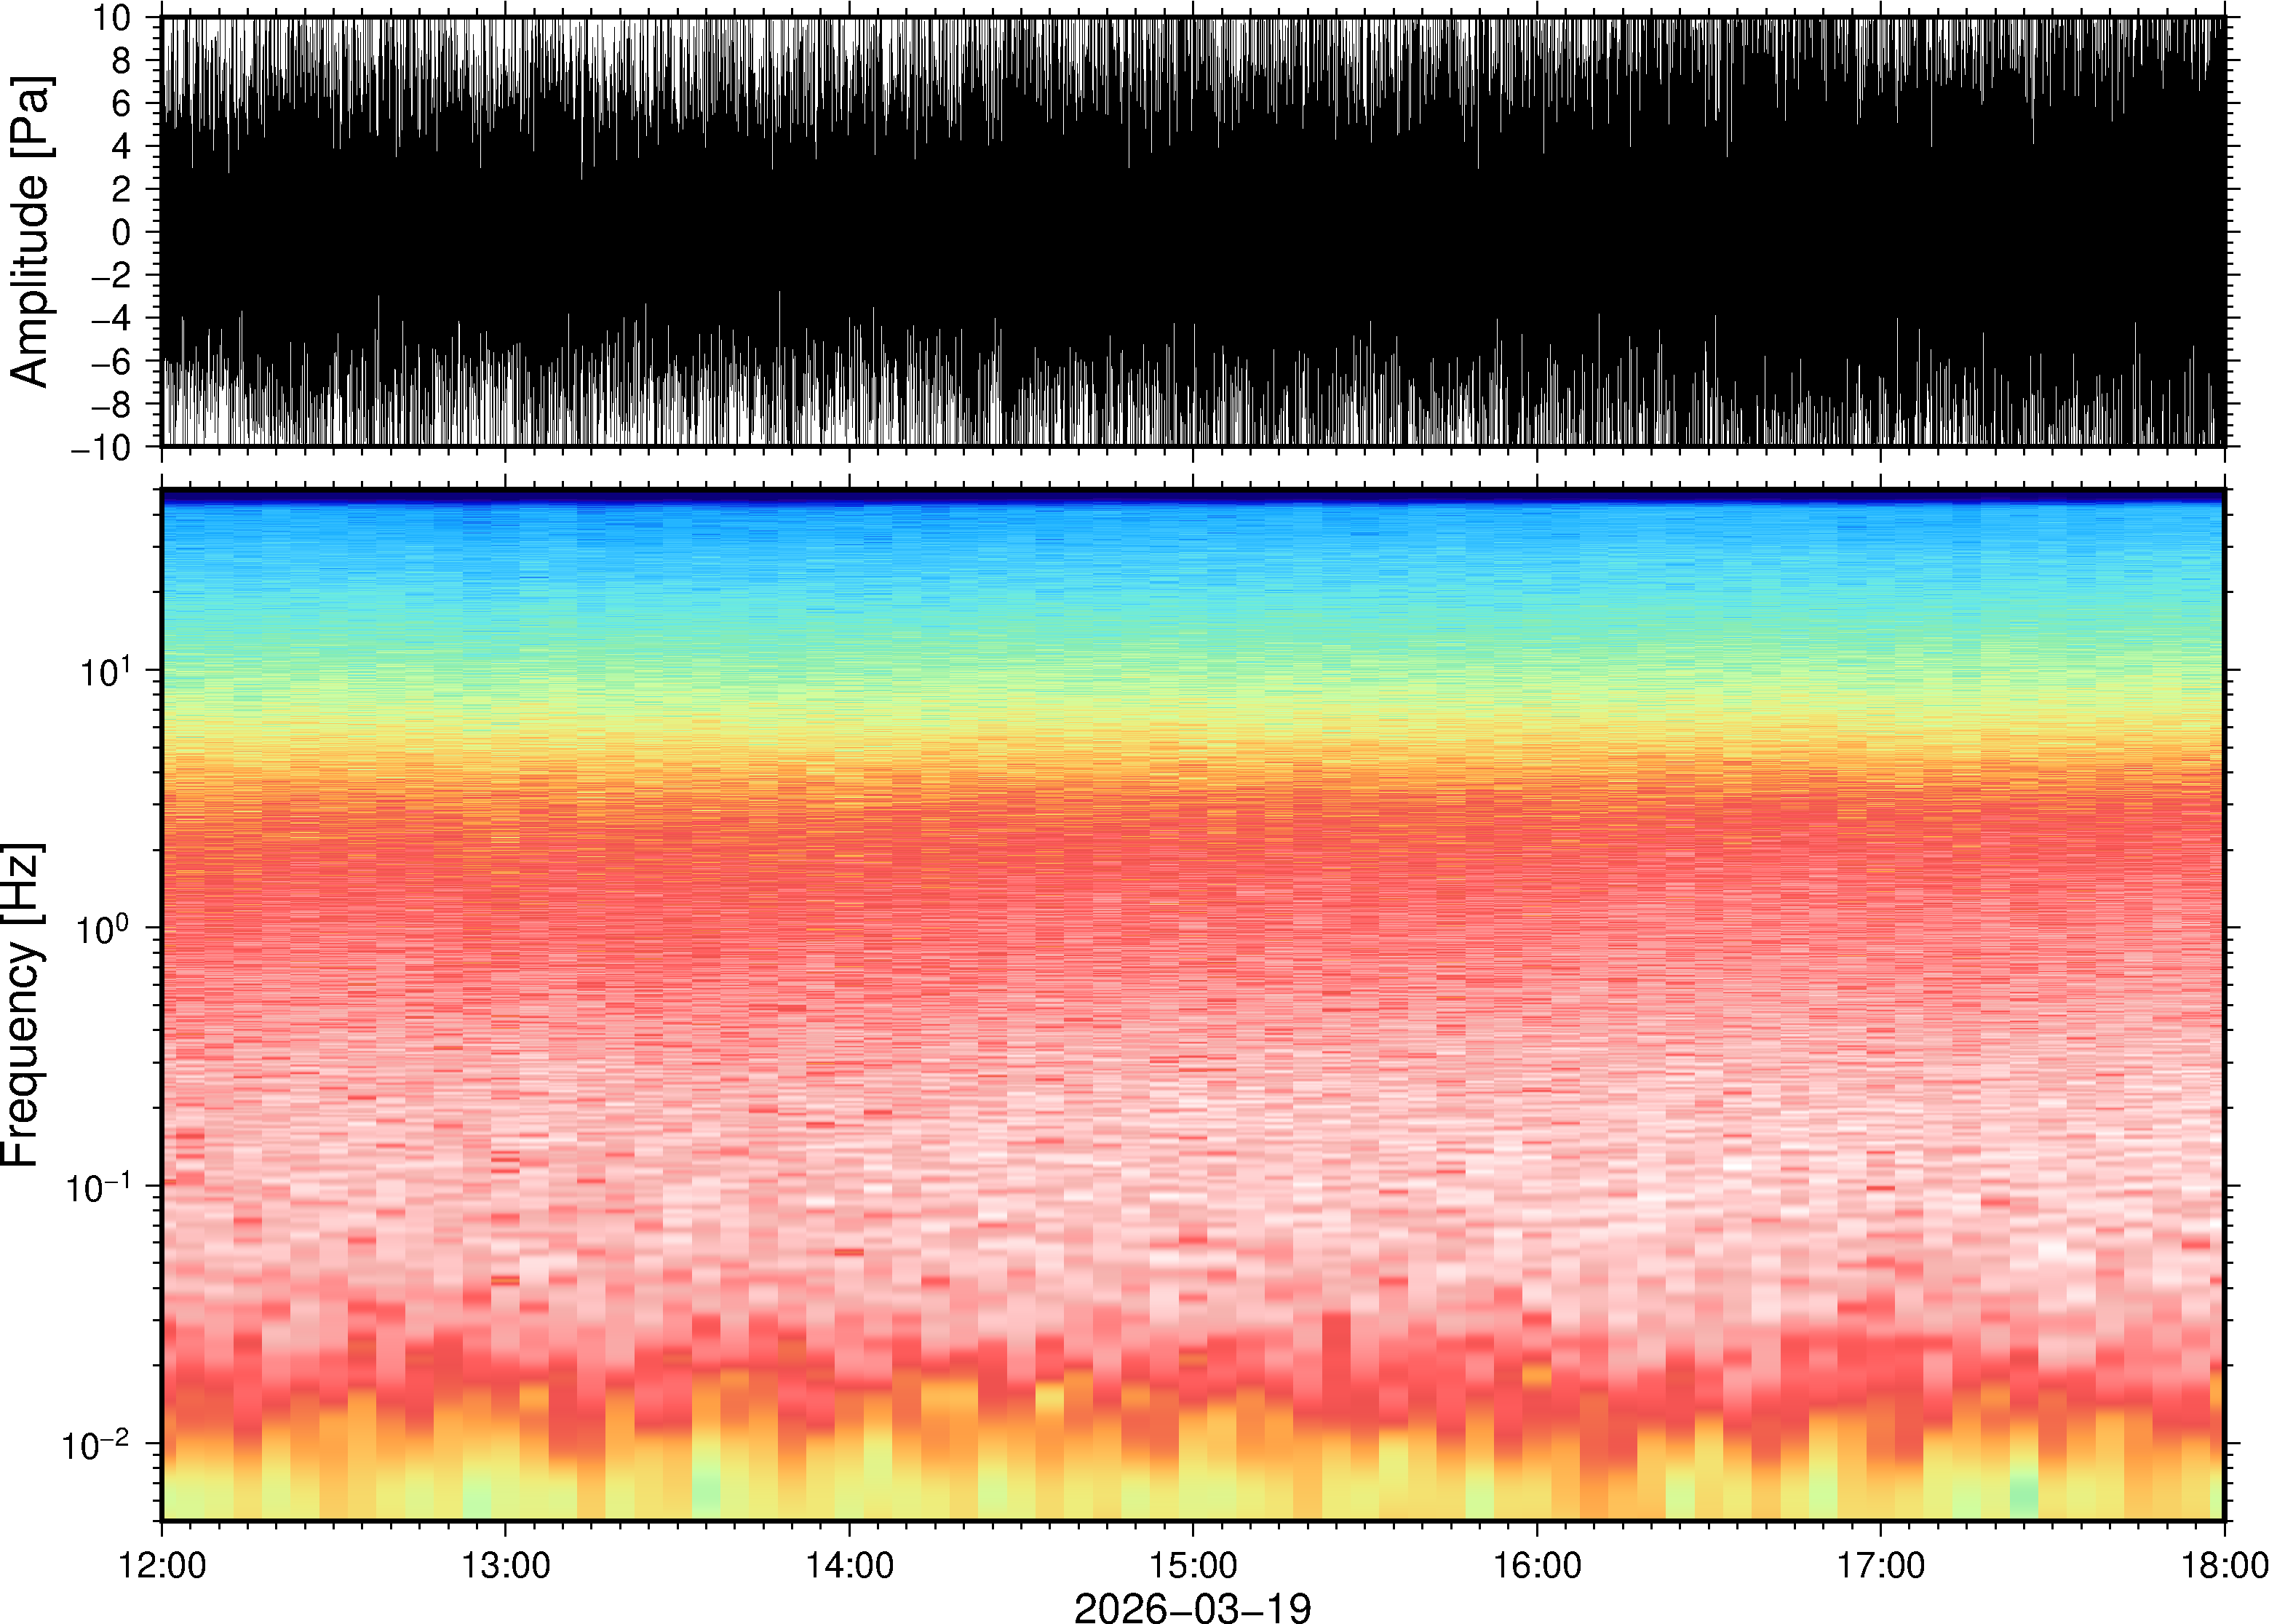Click the 18:00 end time label
Screen dimensions: 2269x1624
point(2224,1565)
